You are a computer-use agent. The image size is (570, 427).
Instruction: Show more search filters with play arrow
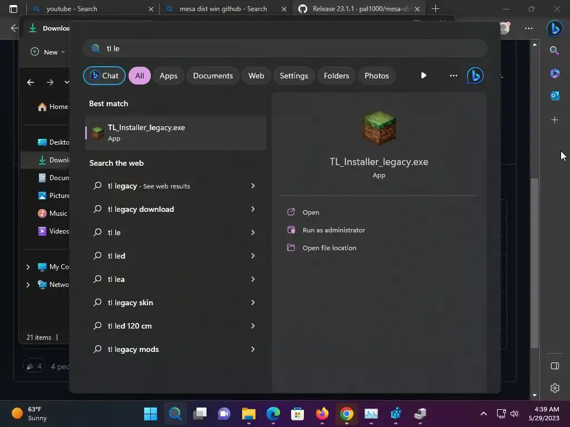(424, 76)
